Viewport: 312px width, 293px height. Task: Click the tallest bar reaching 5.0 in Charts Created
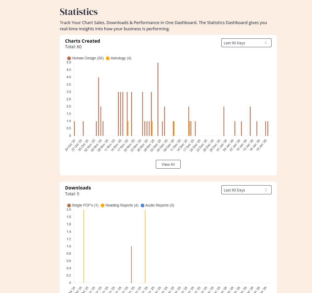[x=158, y=99]
